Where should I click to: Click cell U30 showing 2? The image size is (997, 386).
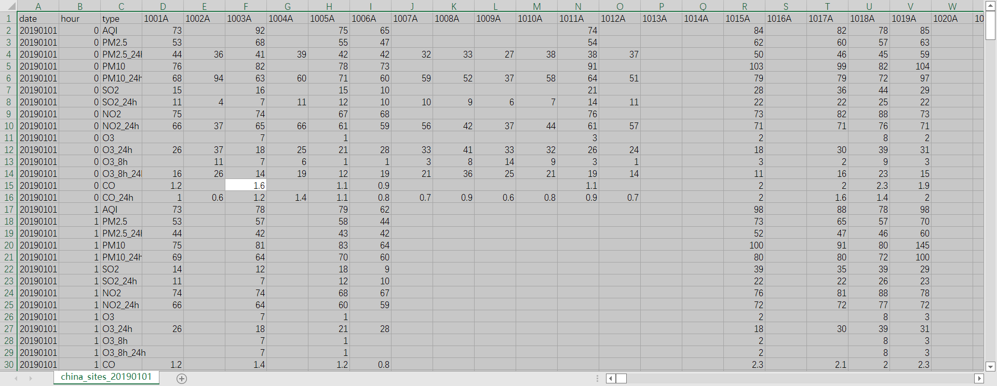[x=869, y=364]
